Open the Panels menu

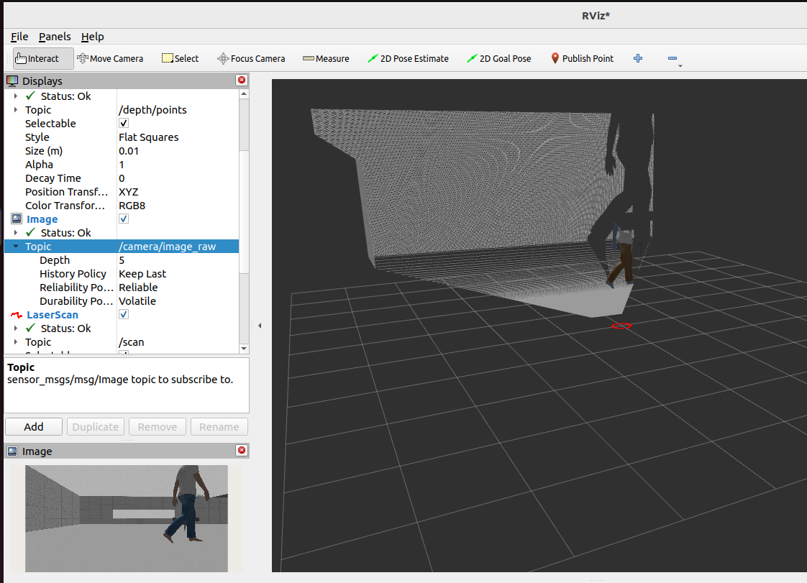(x=55, y=37)
